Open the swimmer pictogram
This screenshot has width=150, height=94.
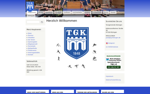pos(94,59)
